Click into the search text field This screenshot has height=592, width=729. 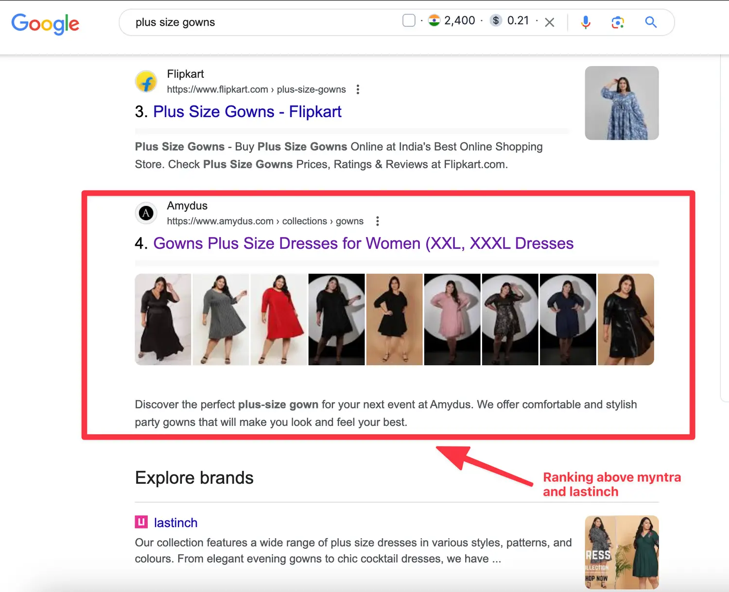pos(262,22)
